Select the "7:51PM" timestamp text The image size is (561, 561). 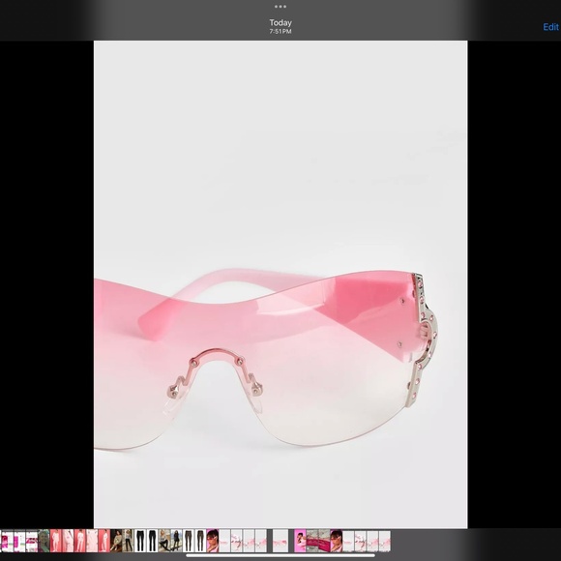280,32
